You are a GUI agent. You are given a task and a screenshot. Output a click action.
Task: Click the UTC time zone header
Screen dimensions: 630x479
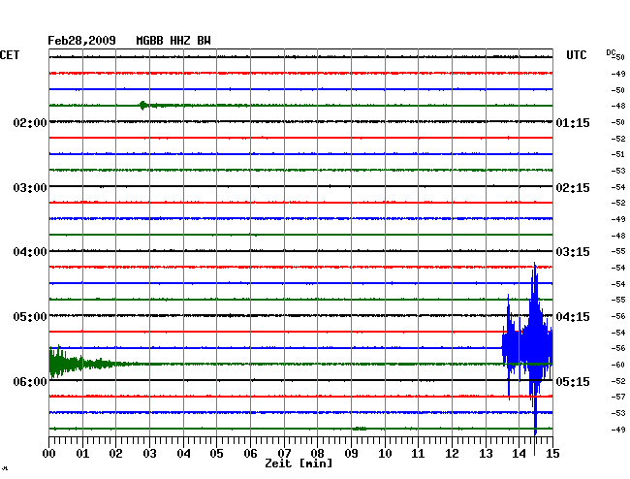click(x=576, y=55)
